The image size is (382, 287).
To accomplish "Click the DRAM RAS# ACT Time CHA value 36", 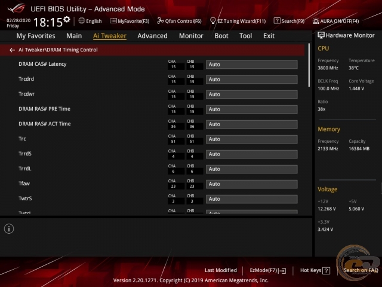I will pos(173,127).
